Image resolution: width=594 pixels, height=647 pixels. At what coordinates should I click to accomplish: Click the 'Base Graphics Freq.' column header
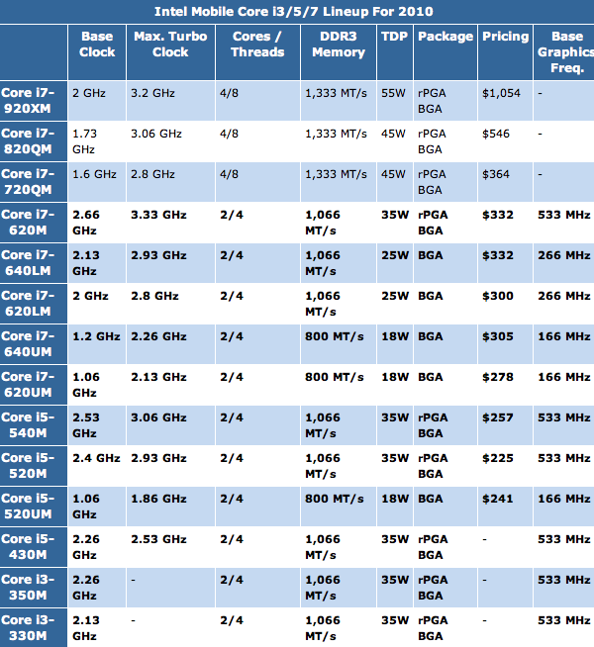click(x=566, y=52)
